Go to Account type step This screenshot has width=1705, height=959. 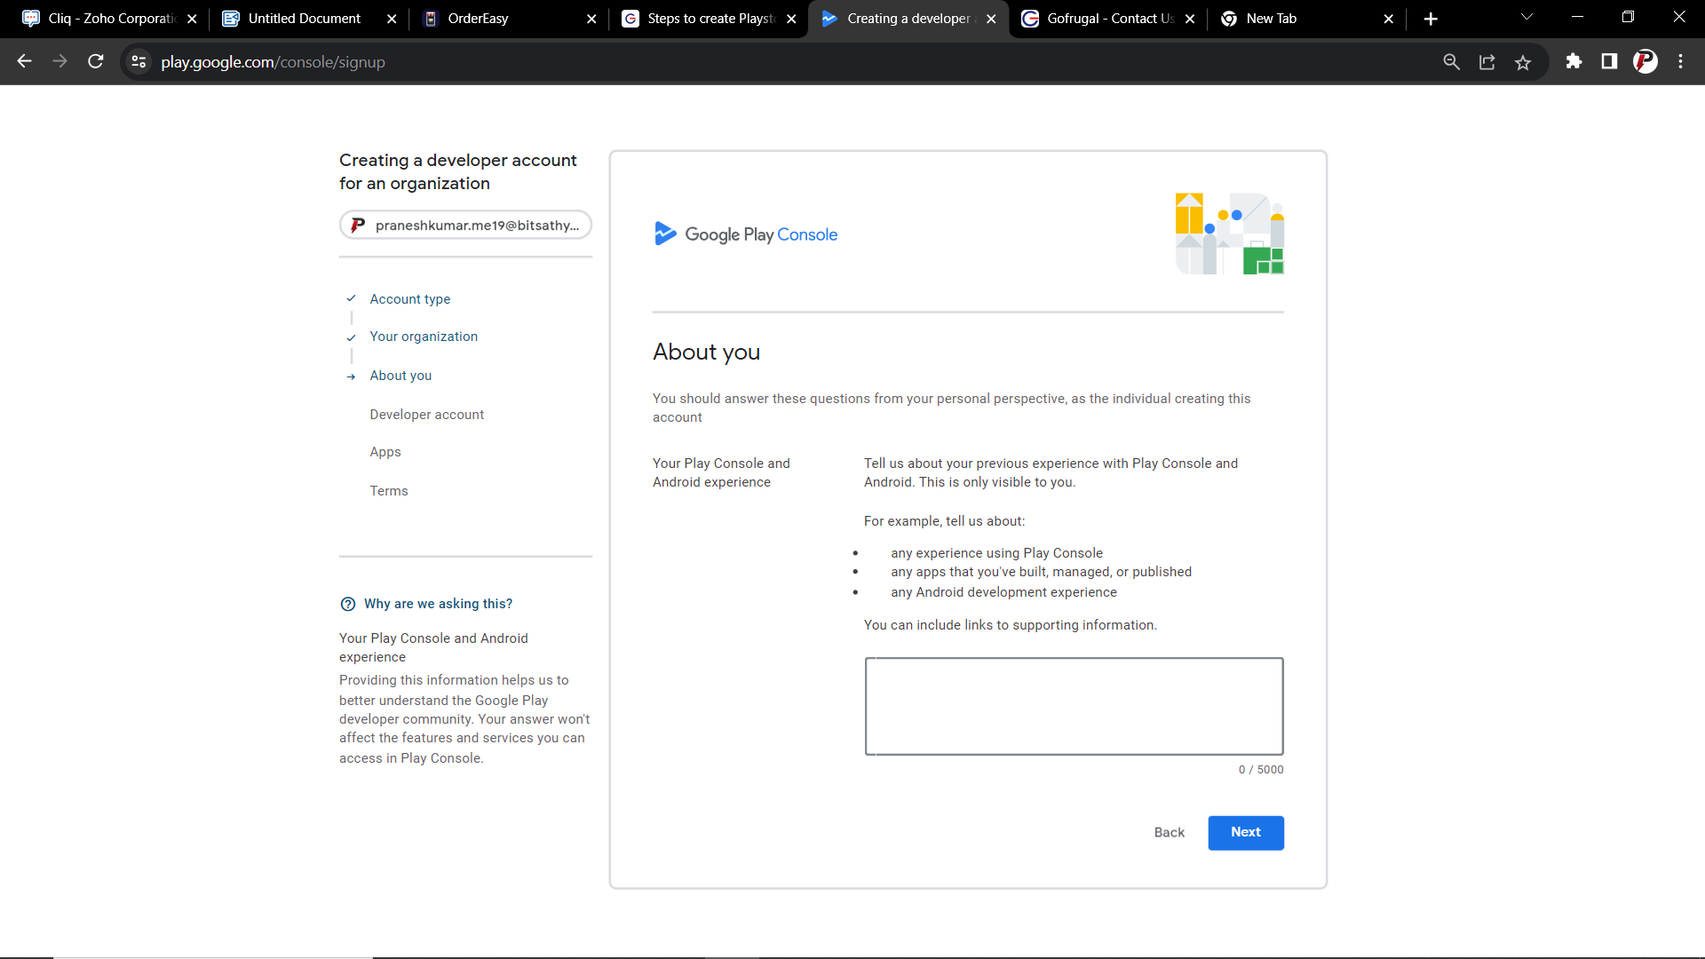pos(409,299)
